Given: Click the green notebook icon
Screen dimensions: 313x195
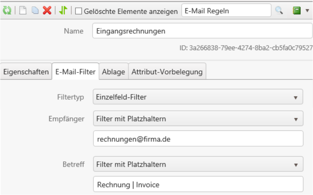Looking at the screenshot, I should [297, 11].
